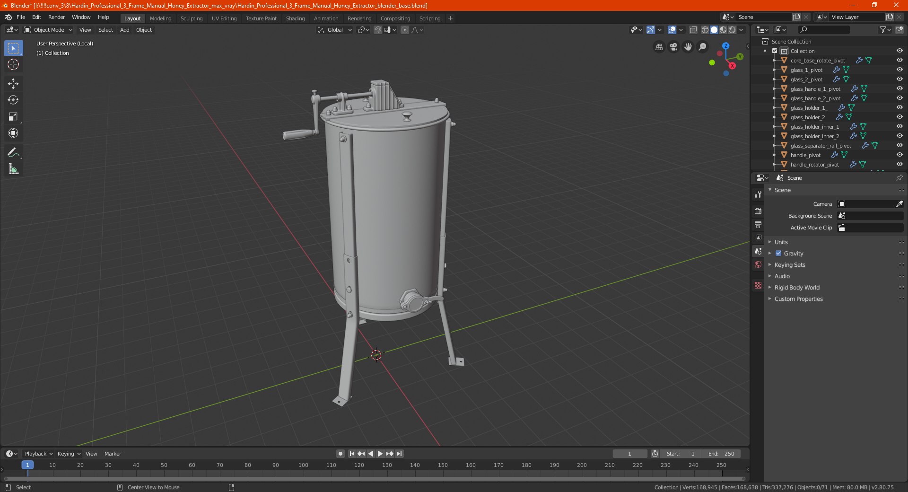The width and height of the screenshot is (908, 492).
Task: Toggle snapping magnet button
Action: pyautogui.click(x=378, y=30)
